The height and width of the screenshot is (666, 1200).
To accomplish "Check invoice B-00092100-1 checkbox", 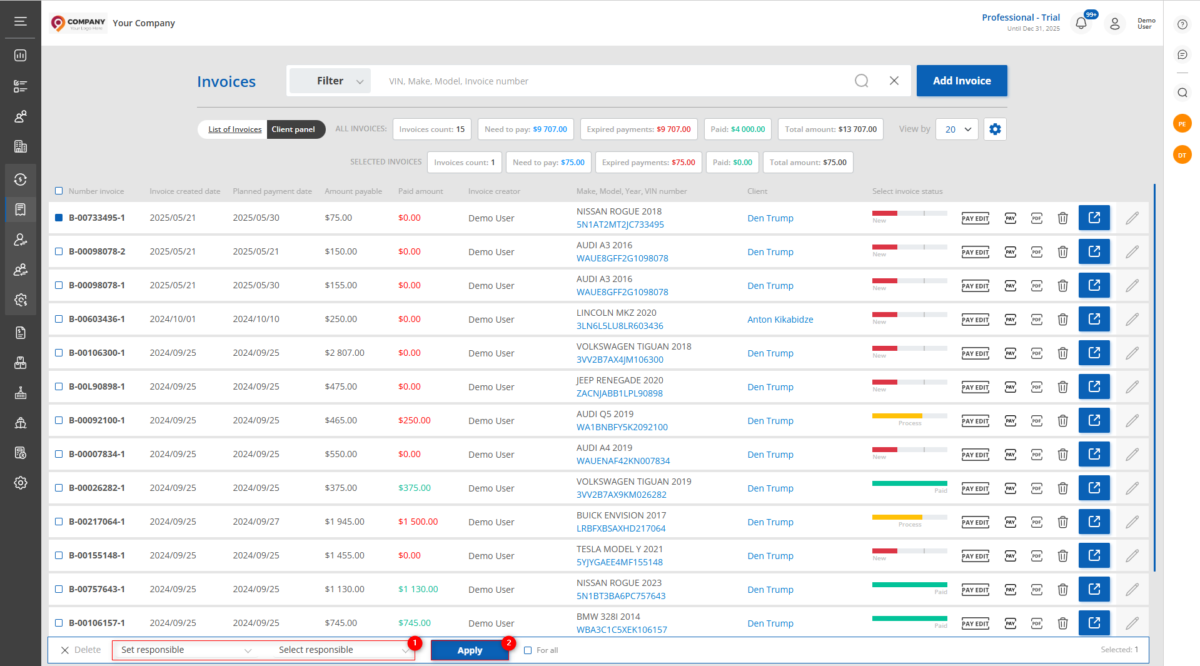I will pos(59,420).
